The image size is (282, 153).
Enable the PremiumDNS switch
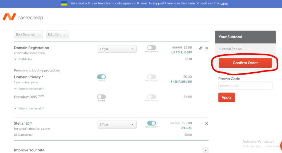[101, 97]
